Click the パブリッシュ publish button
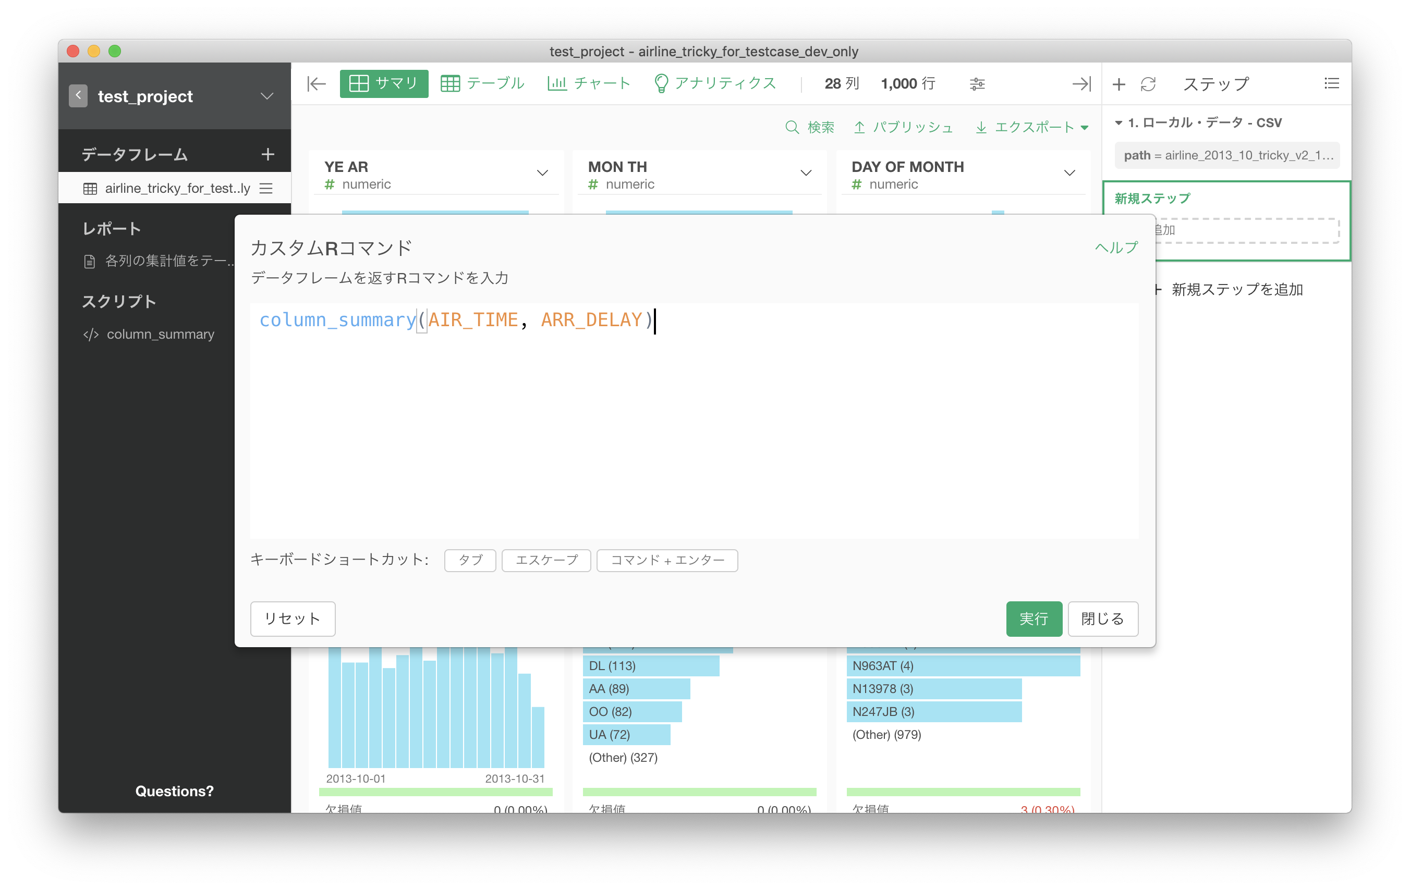Image resolution: width=1410 pixels, height=890 pixels. 903,127
